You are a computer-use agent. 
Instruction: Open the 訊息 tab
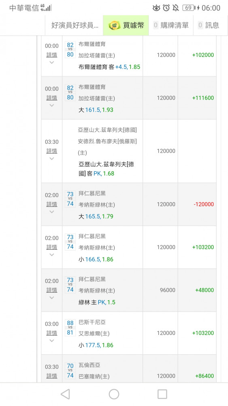209,25
